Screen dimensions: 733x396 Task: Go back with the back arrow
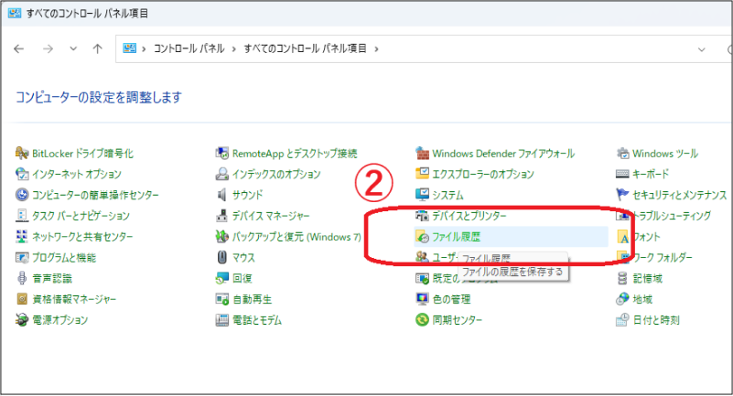(x=18, y=48)
